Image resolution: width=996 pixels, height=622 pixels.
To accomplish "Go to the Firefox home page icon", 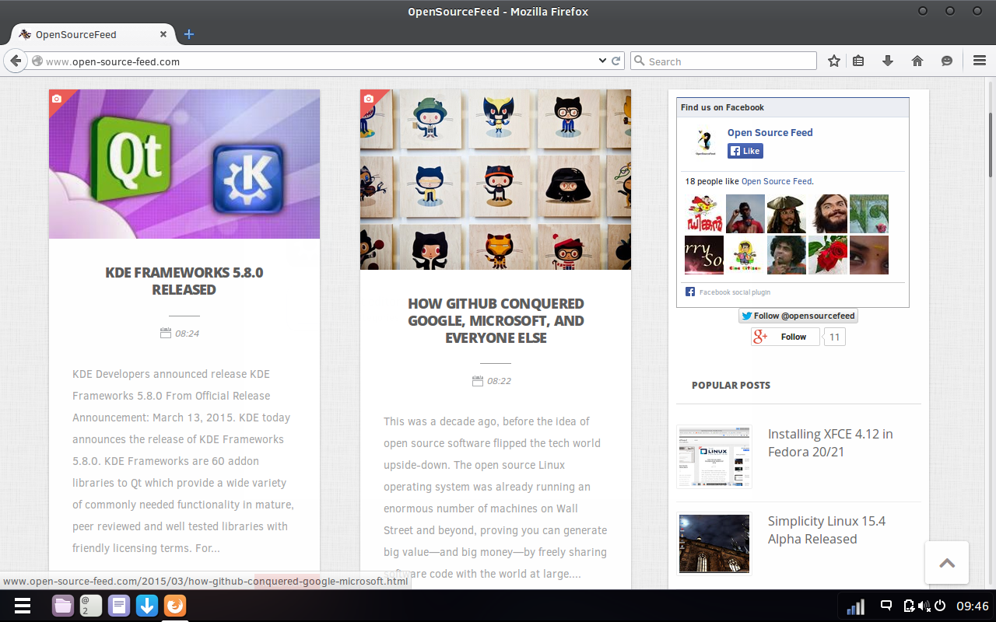I will tap(917, 61).
